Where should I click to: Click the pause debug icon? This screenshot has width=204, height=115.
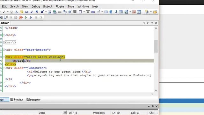tap(36, 17)
